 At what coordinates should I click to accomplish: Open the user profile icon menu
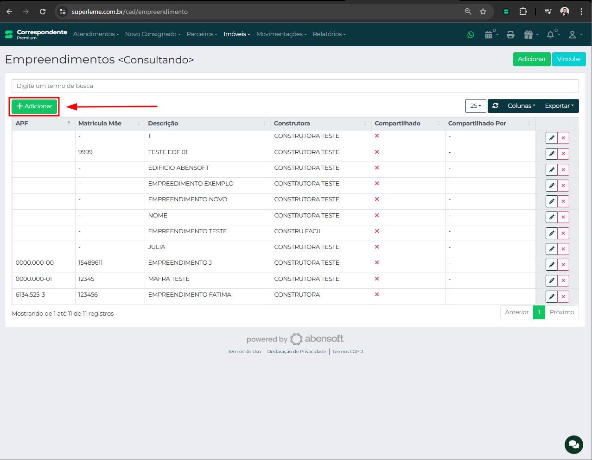(573, 35)
